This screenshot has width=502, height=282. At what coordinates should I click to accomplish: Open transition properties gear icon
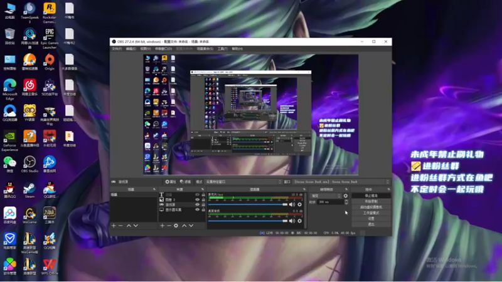[346, 196]
